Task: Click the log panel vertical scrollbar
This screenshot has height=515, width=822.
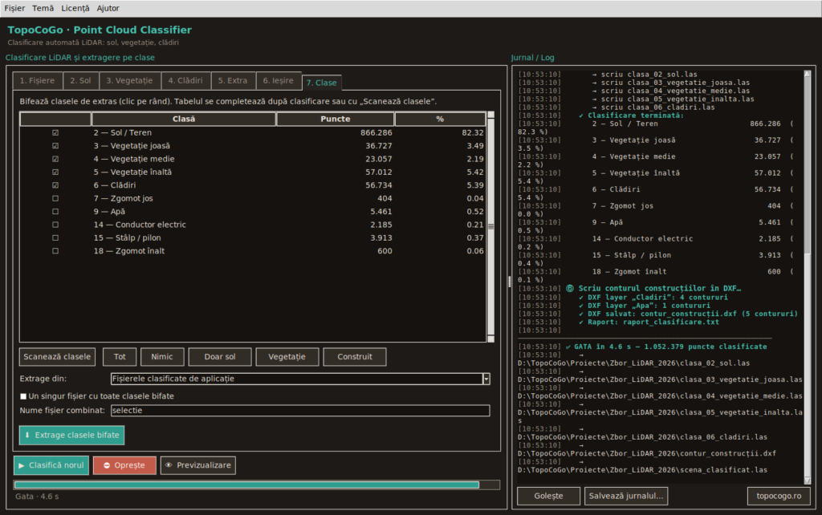Action: click(x=808, y=277)
